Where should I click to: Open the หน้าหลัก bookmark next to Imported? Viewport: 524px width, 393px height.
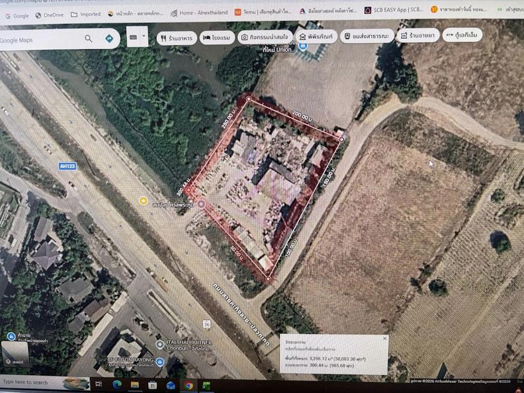pyautogui.click(x=135, y=14)
